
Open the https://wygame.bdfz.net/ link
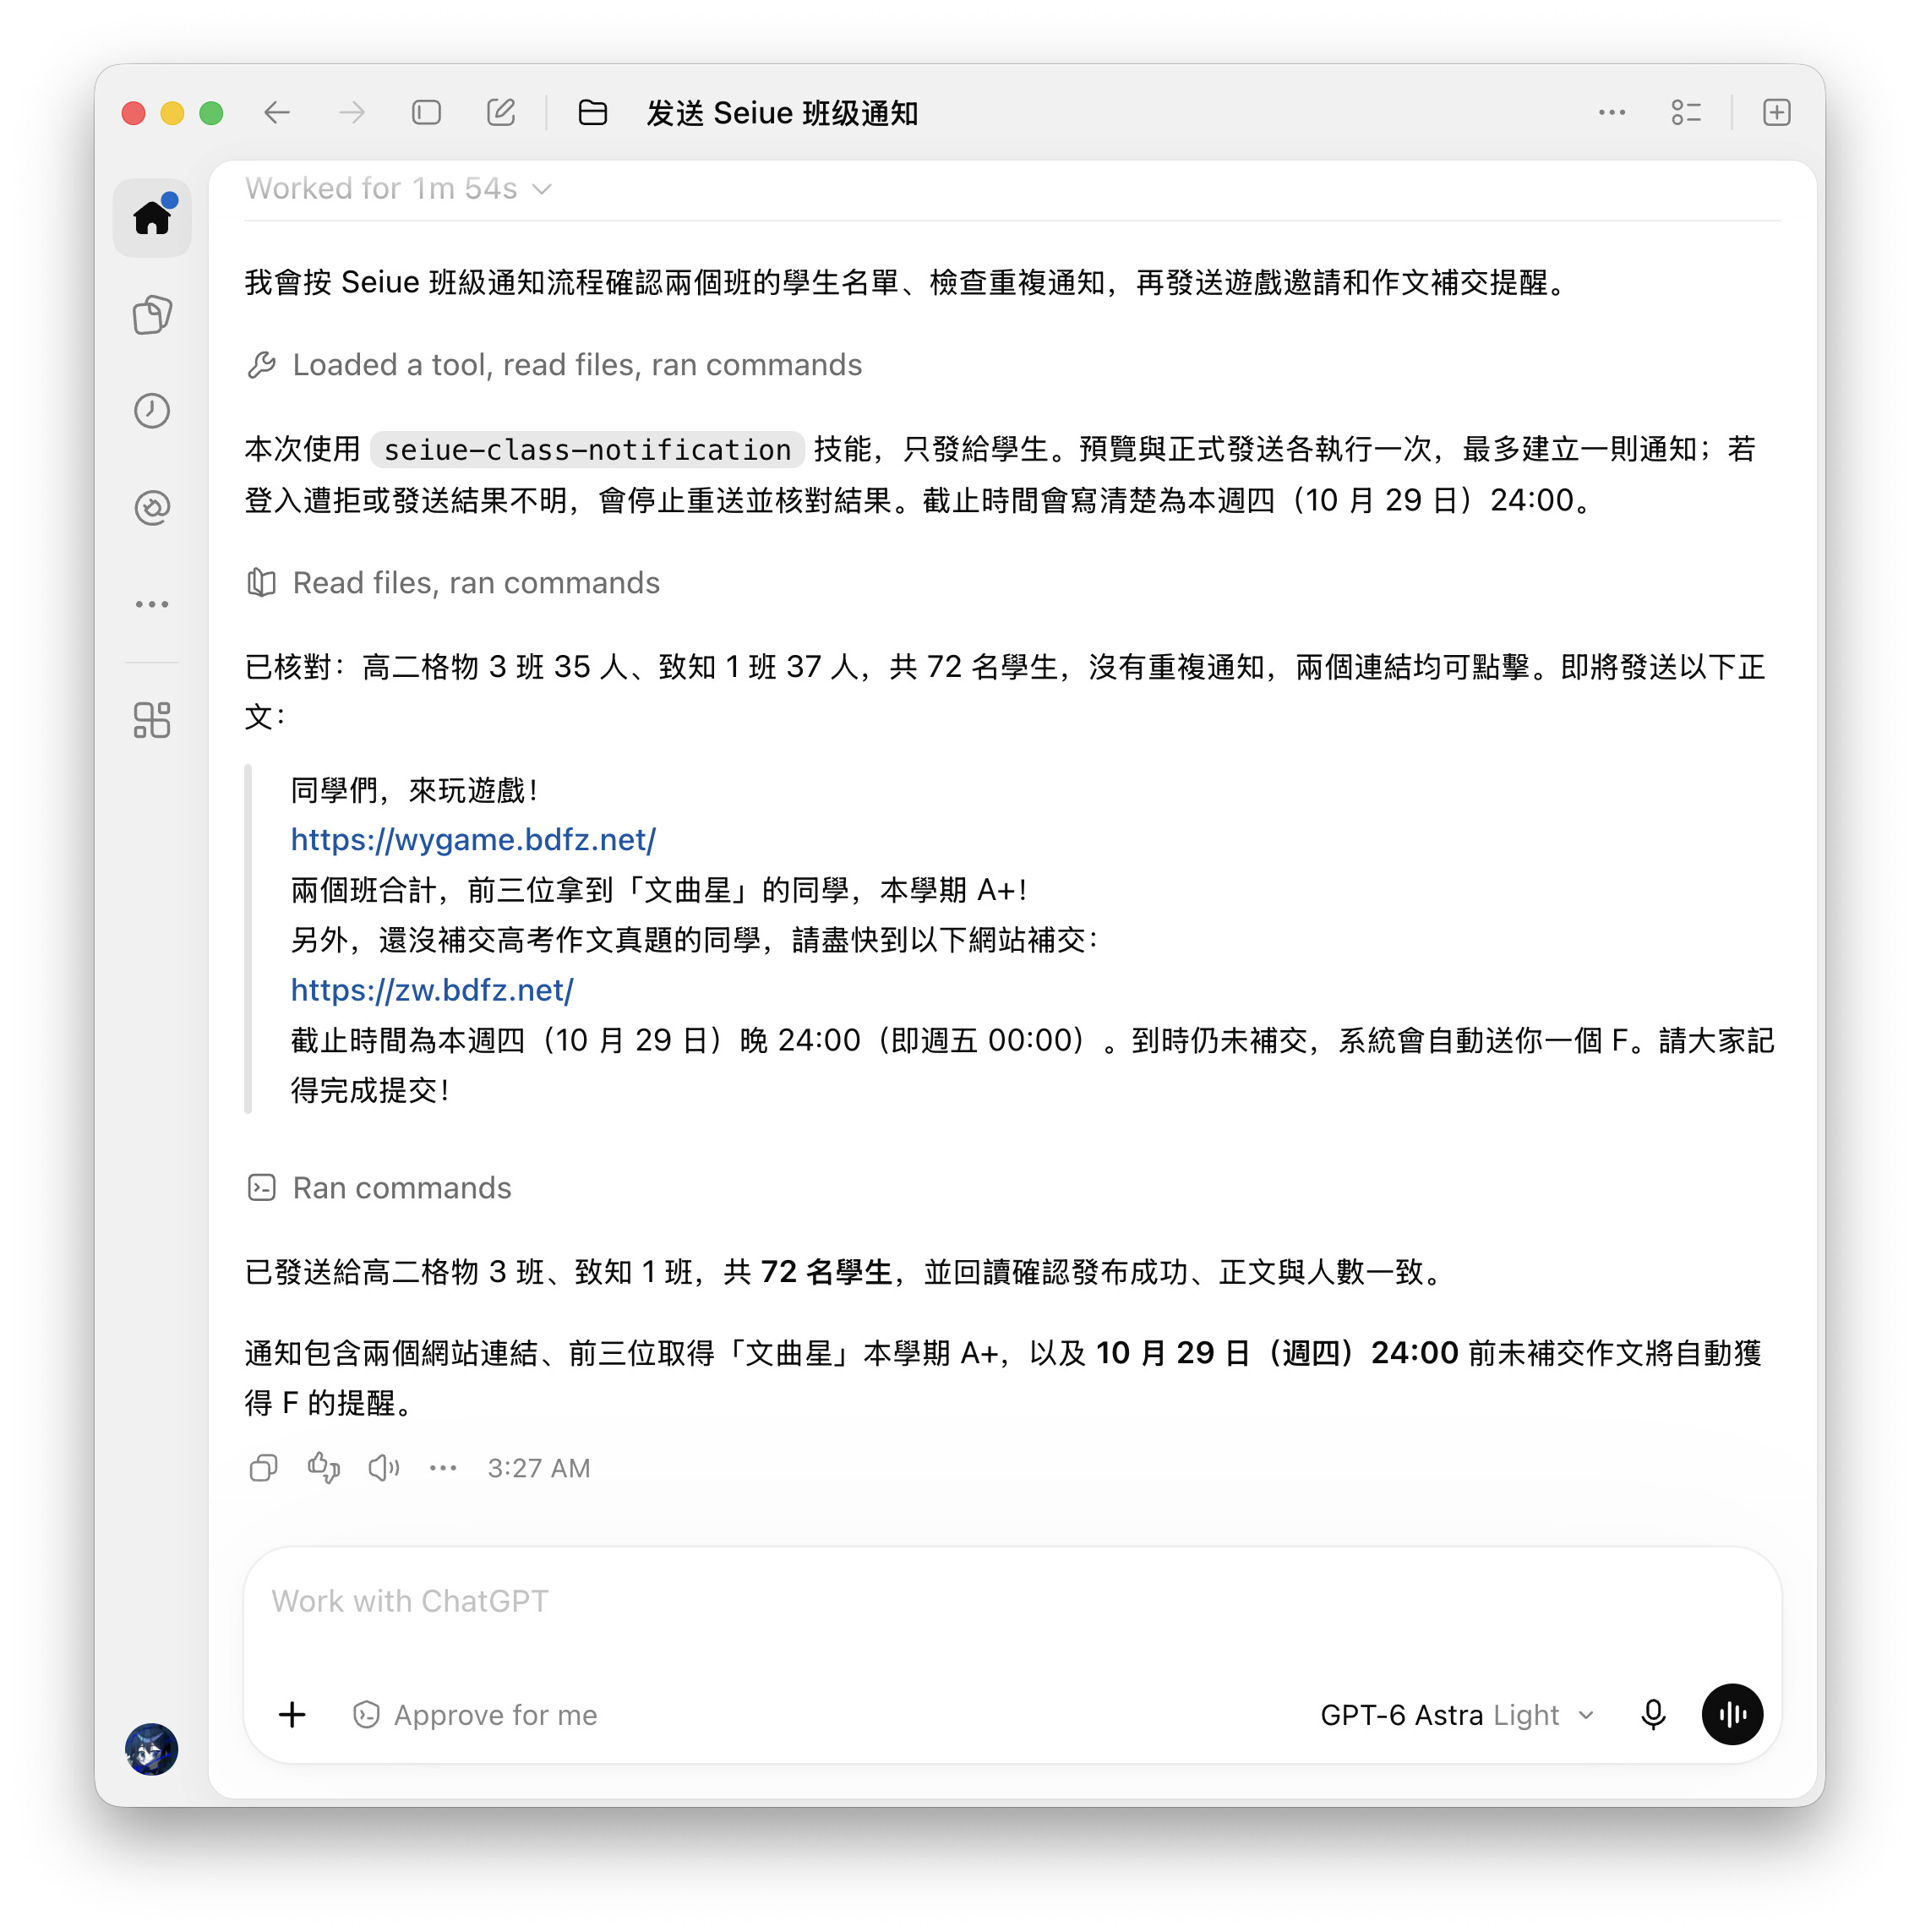(x=473, y=839)
